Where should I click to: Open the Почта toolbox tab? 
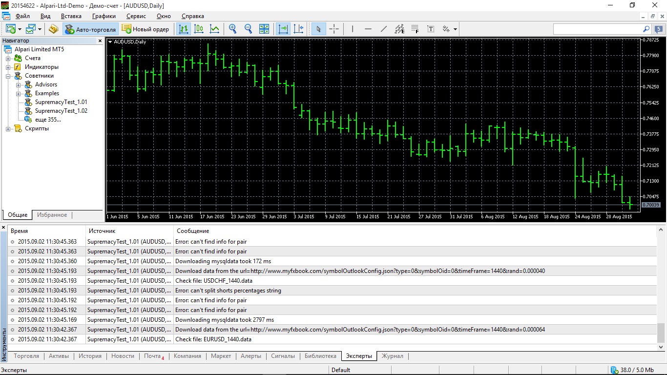click(x=154, y=356)
